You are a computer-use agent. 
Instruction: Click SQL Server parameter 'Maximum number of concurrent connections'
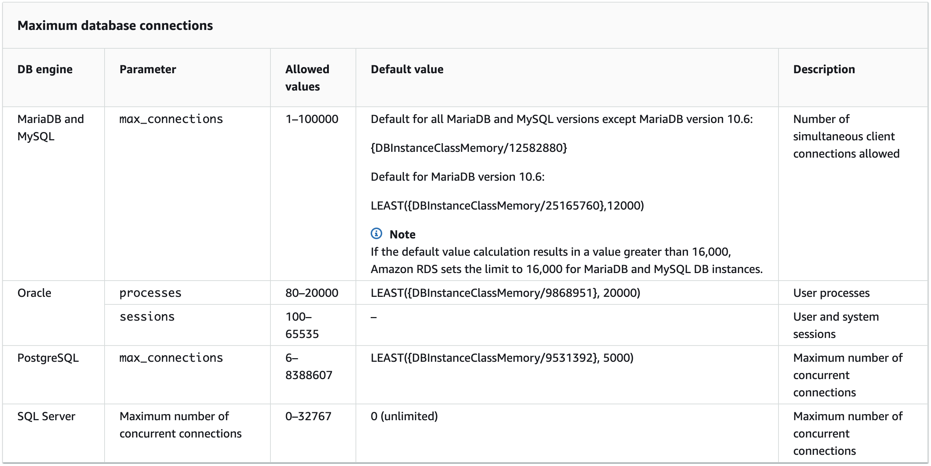pos(180,425)
